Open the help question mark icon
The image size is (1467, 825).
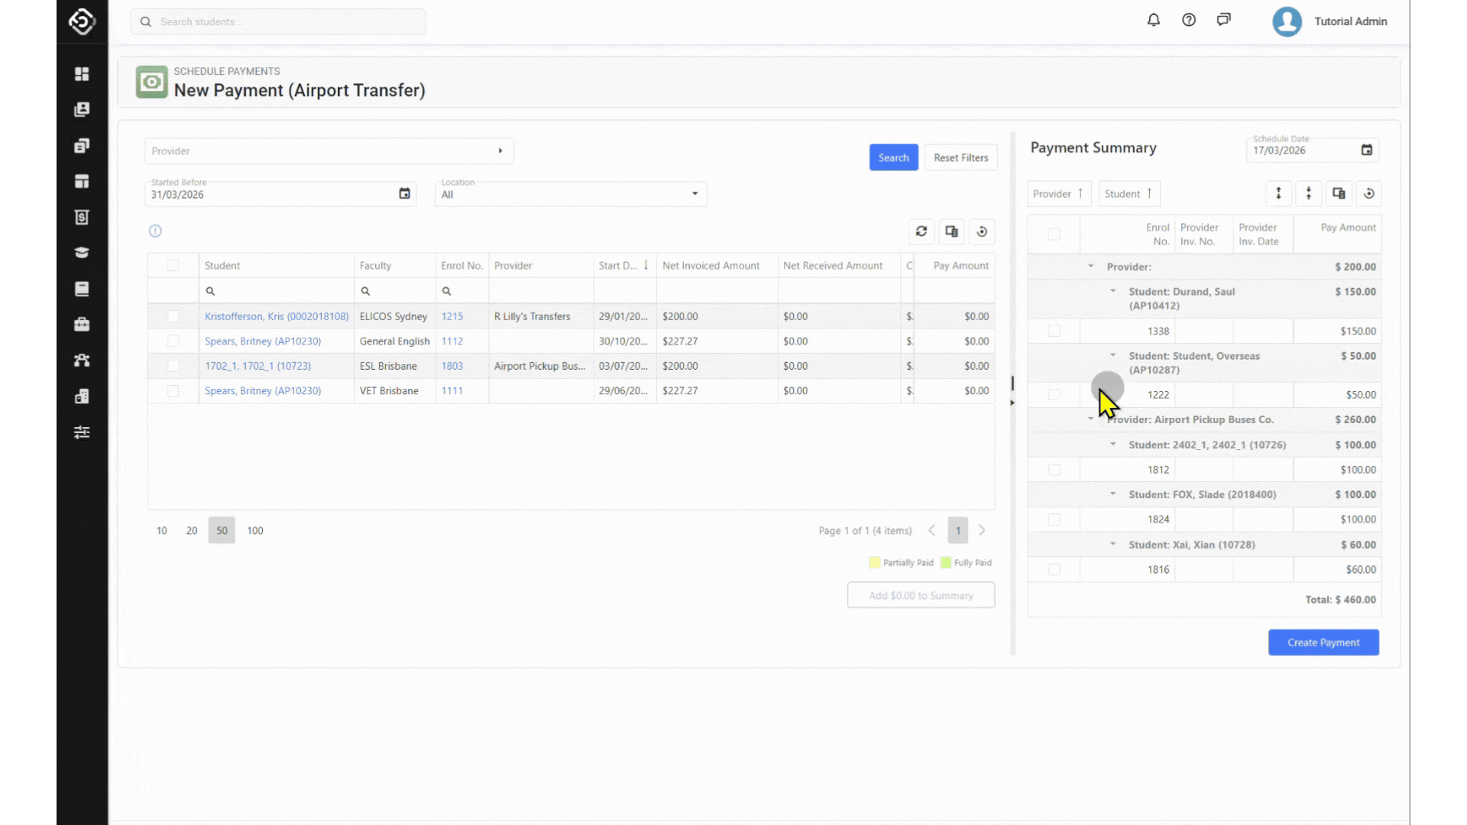click(1188, 21)
